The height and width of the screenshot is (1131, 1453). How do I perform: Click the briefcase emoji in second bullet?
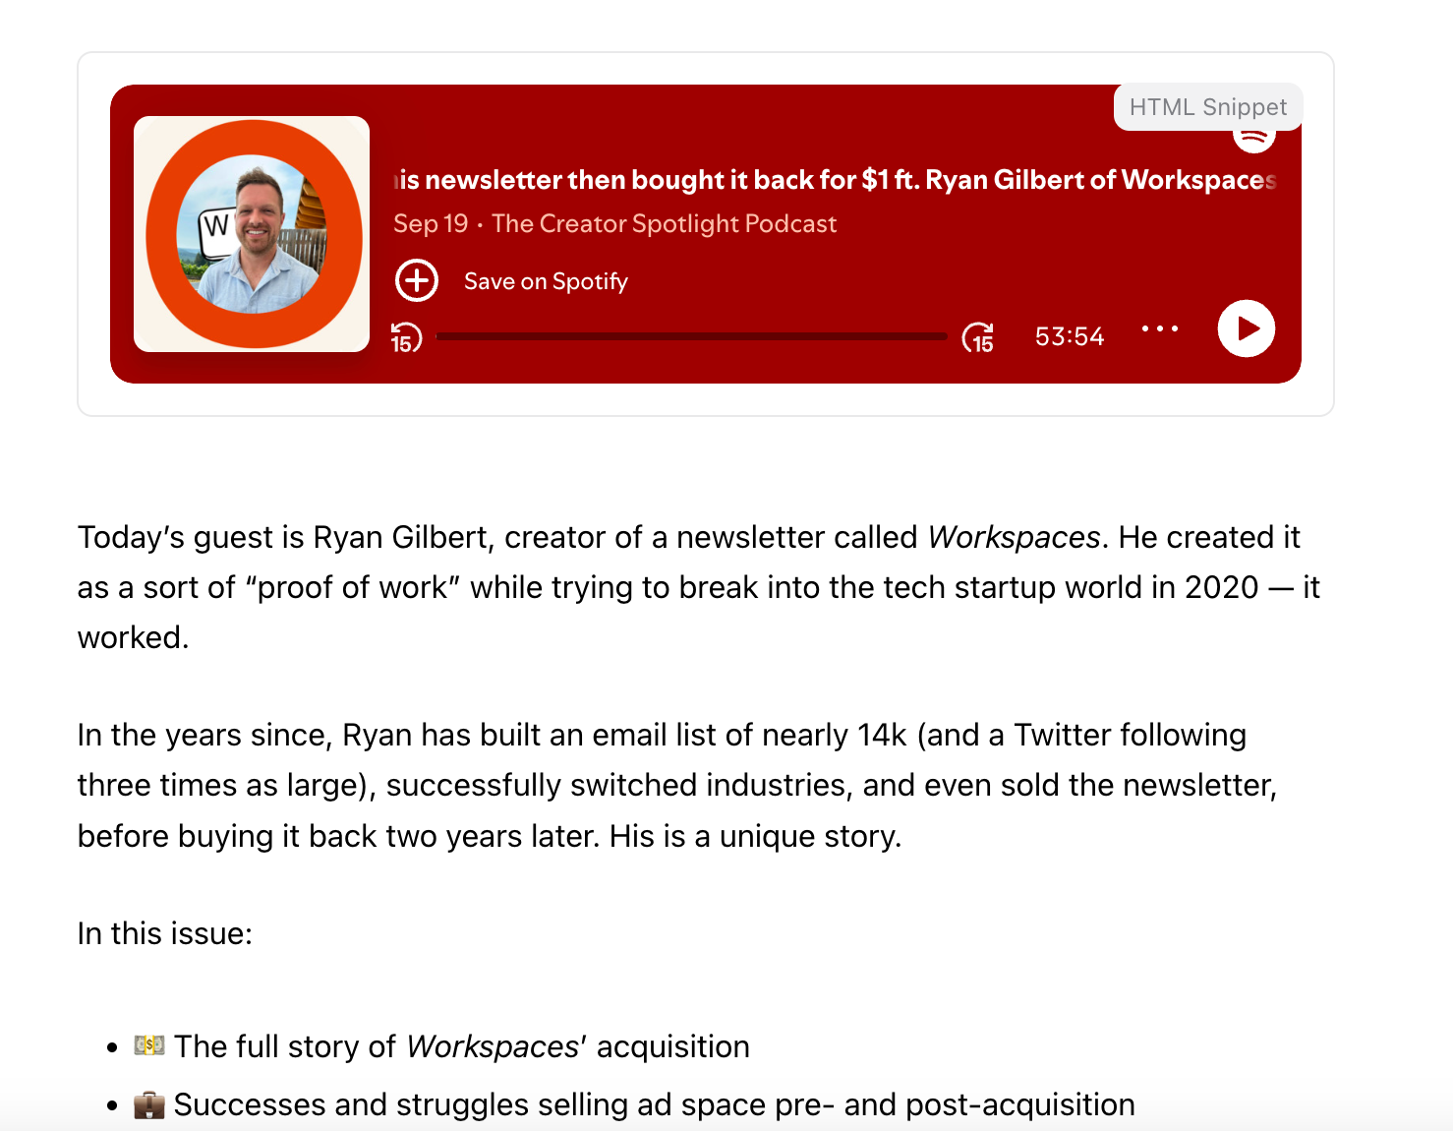[149, 1104]
